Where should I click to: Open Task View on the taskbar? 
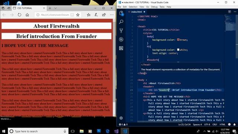73,131
